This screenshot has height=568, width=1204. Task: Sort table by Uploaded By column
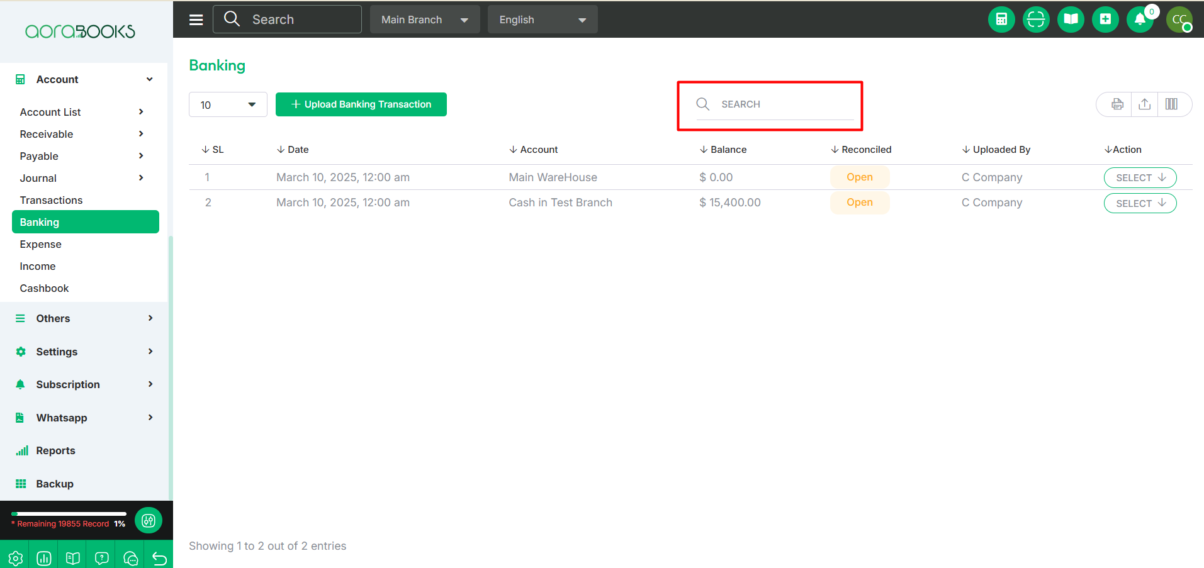tap(996, 150)
